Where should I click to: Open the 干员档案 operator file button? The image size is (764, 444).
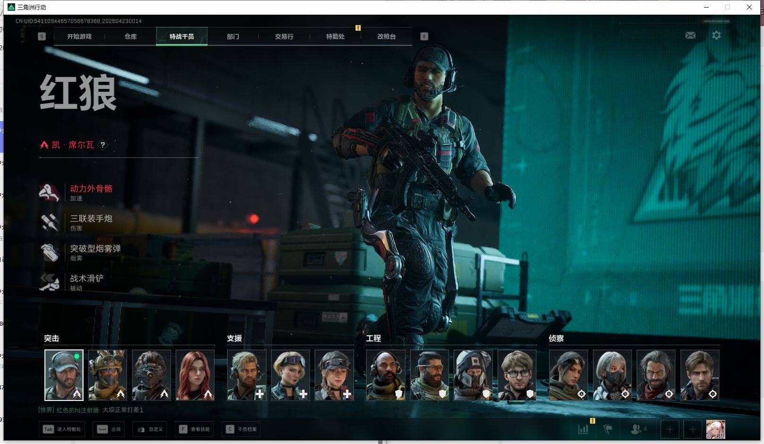pos(241,429)
